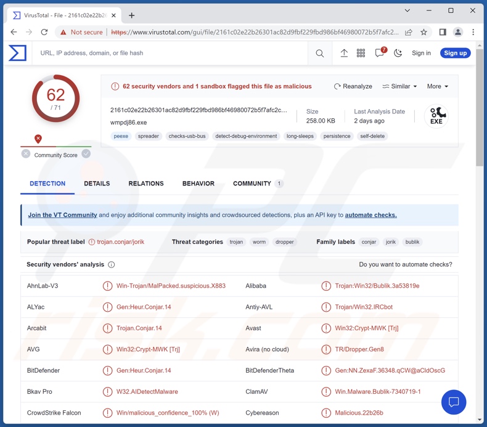
Task: Go back with browser back arrow
Action: tap(14, 32)
